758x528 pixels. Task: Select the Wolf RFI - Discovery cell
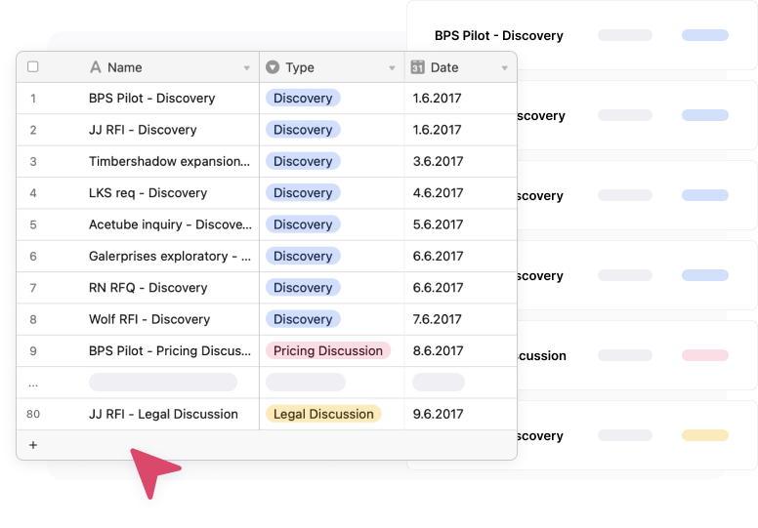[x=148, y=319]
